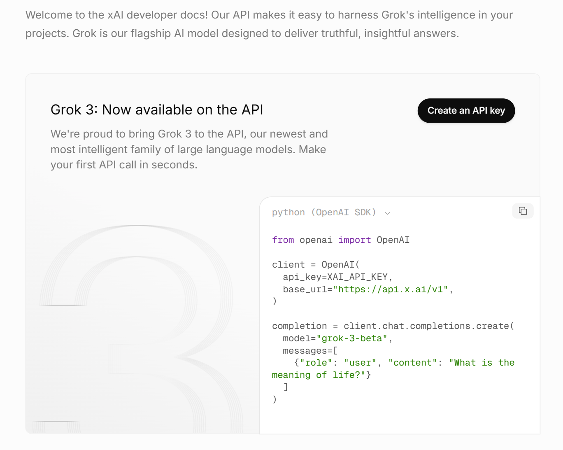Click the api_key=XAI_API_KEY line
This screenshot has height=450, width=563.
(x=337, y=277)
